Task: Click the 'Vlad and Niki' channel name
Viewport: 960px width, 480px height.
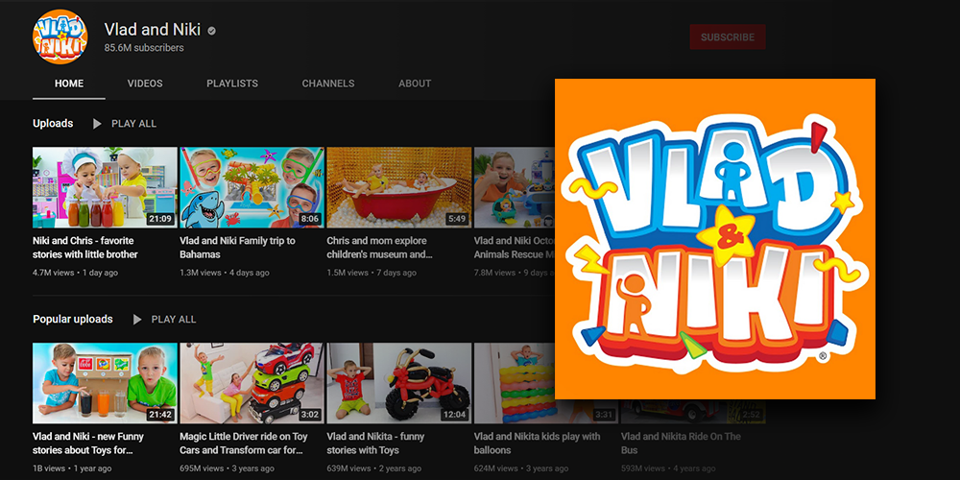Action: coord(153,30)
